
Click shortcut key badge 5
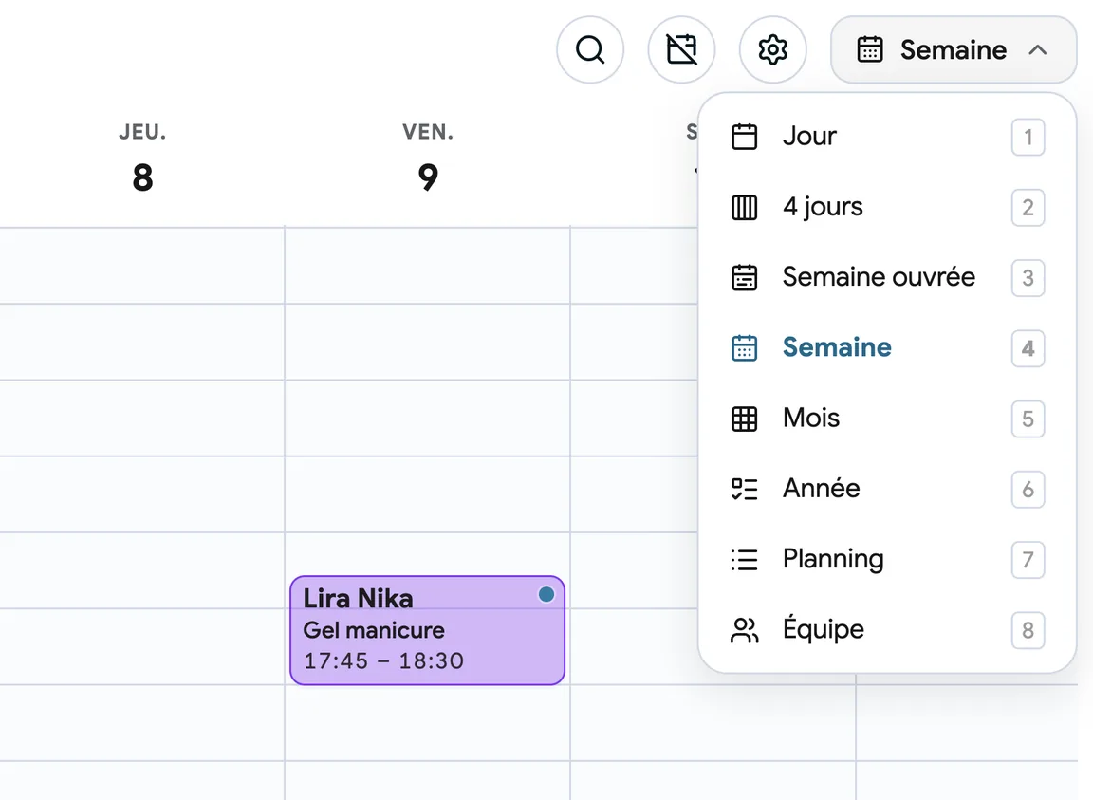pyautogui.click(x=1028, y=419)
